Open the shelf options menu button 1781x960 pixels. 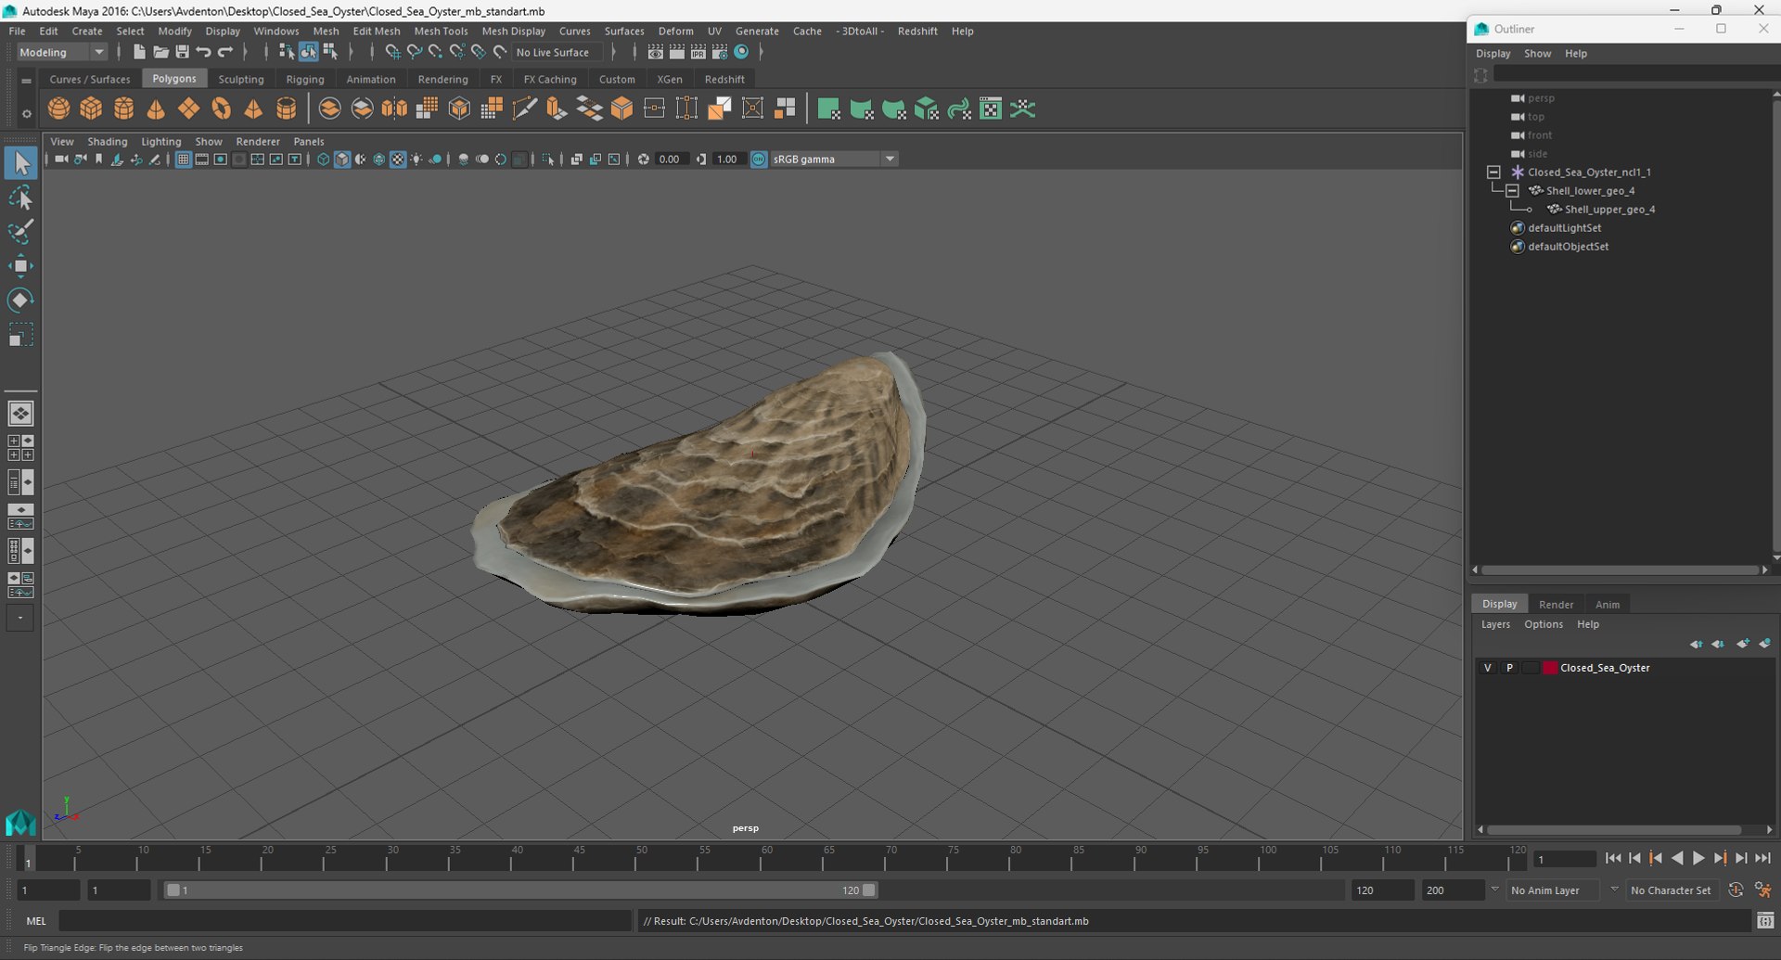26,114
